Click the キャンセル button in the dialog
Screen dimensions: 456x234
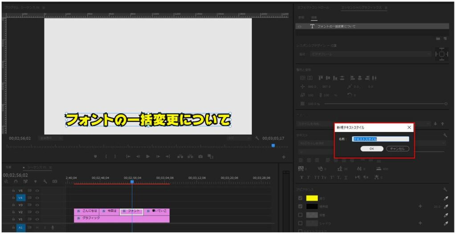tap(397, 149)
